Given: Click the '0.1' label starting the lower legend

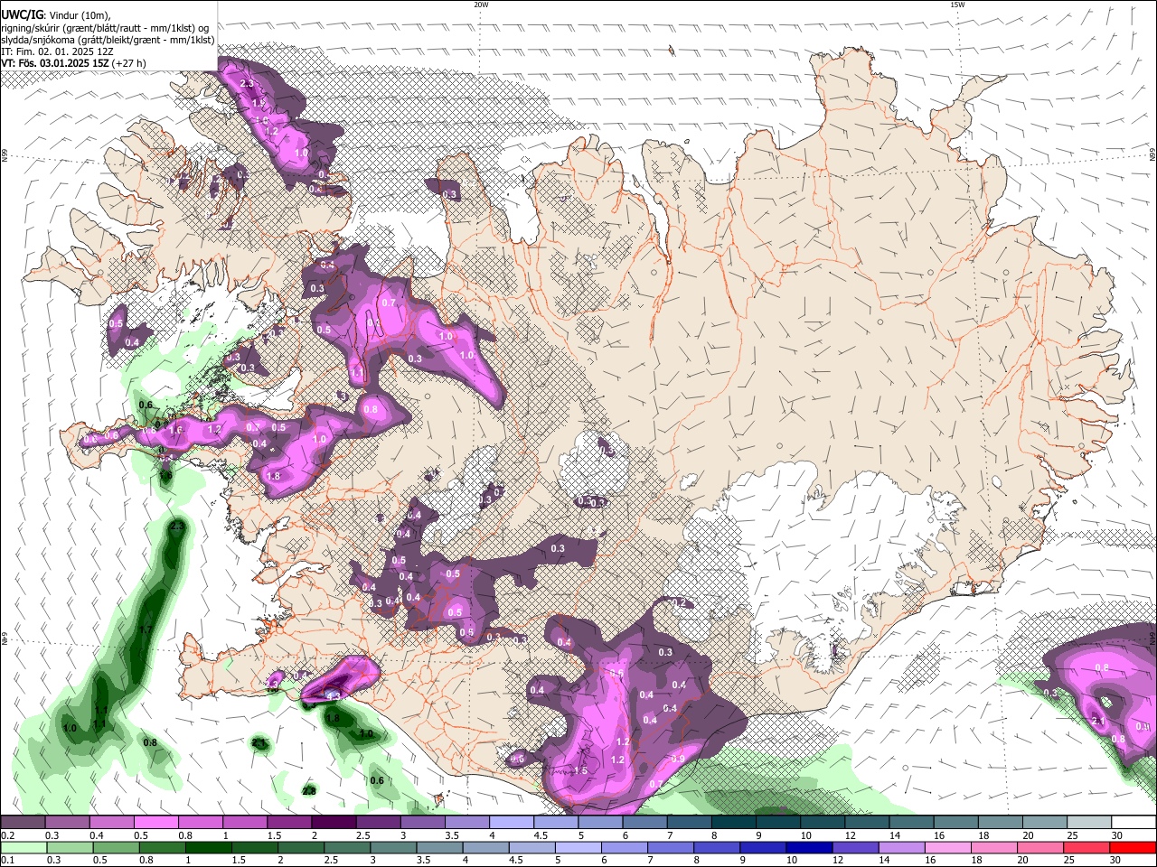Looking at the screenshot, I should tap(7, 861).
